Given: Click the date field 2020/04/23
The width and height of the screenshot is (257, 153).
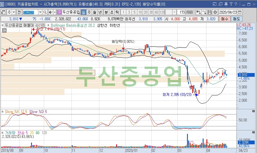Looking at the screenshot, I should click(x=228, y=12).
